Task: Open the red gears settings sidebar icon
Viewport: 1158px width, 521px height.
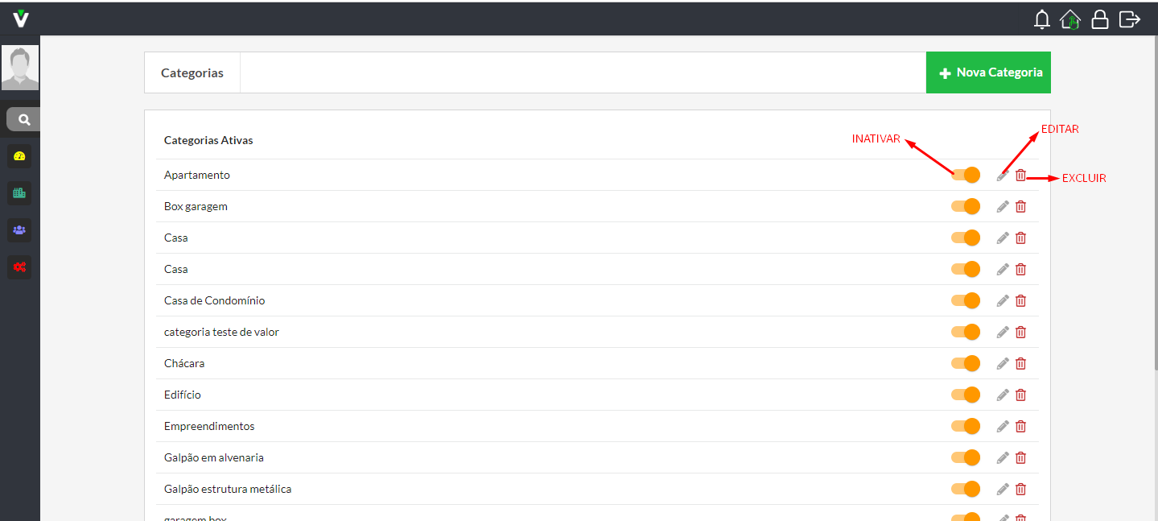Action: pos(20,267)
